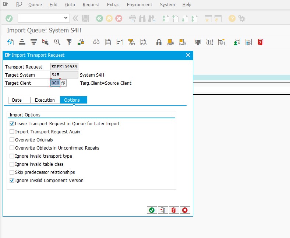
Task: Open the Edit menu
Action: pyautogui.click(x=53, y=5)
